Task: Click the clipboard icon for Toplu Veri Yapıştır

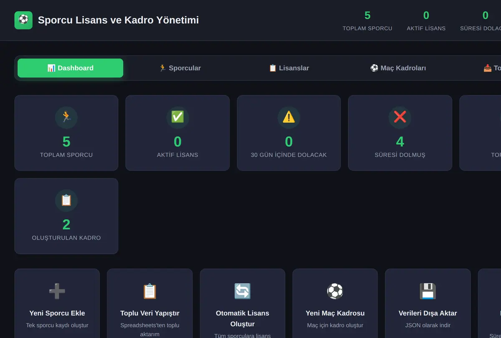Action: click(x=150, y=291)
